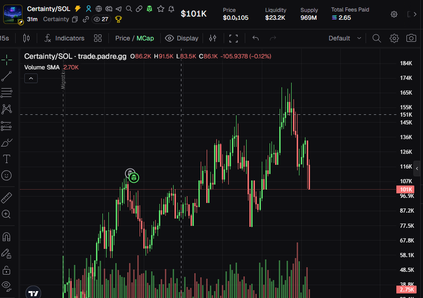The width and height of the screenshot is (423, 298).
Task: Click the 31m token age label
Action: coord(32,19)
